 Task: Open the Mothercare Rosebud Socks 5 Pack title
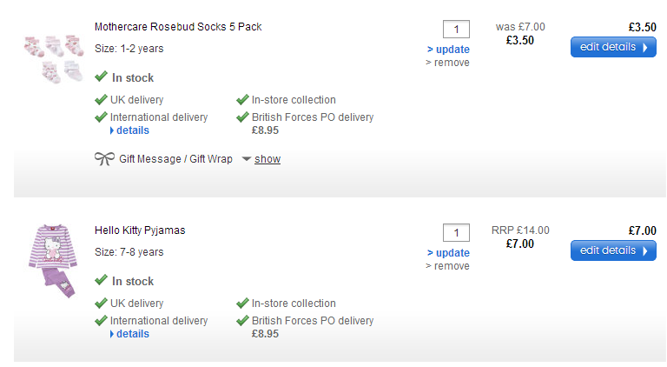click(x=178, y=27)
